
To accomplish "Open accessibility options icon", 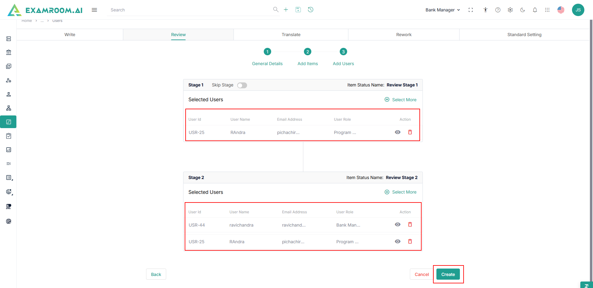I will (x=486, y=10).
